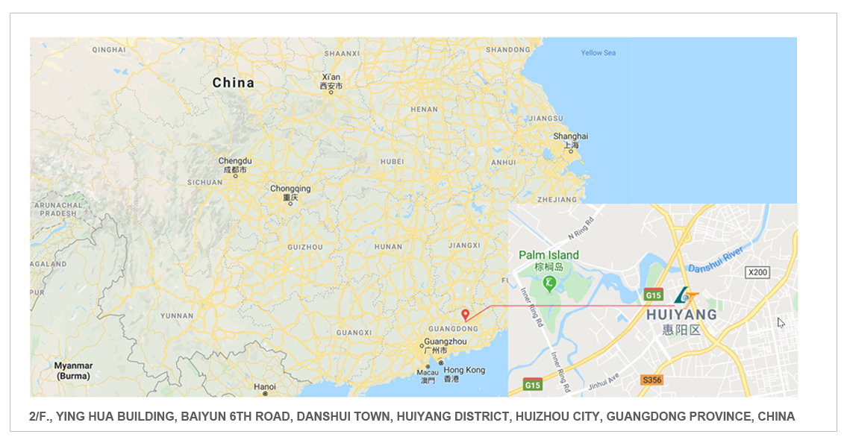
Task: Click the JIANGSU province label
Action: 546,118
